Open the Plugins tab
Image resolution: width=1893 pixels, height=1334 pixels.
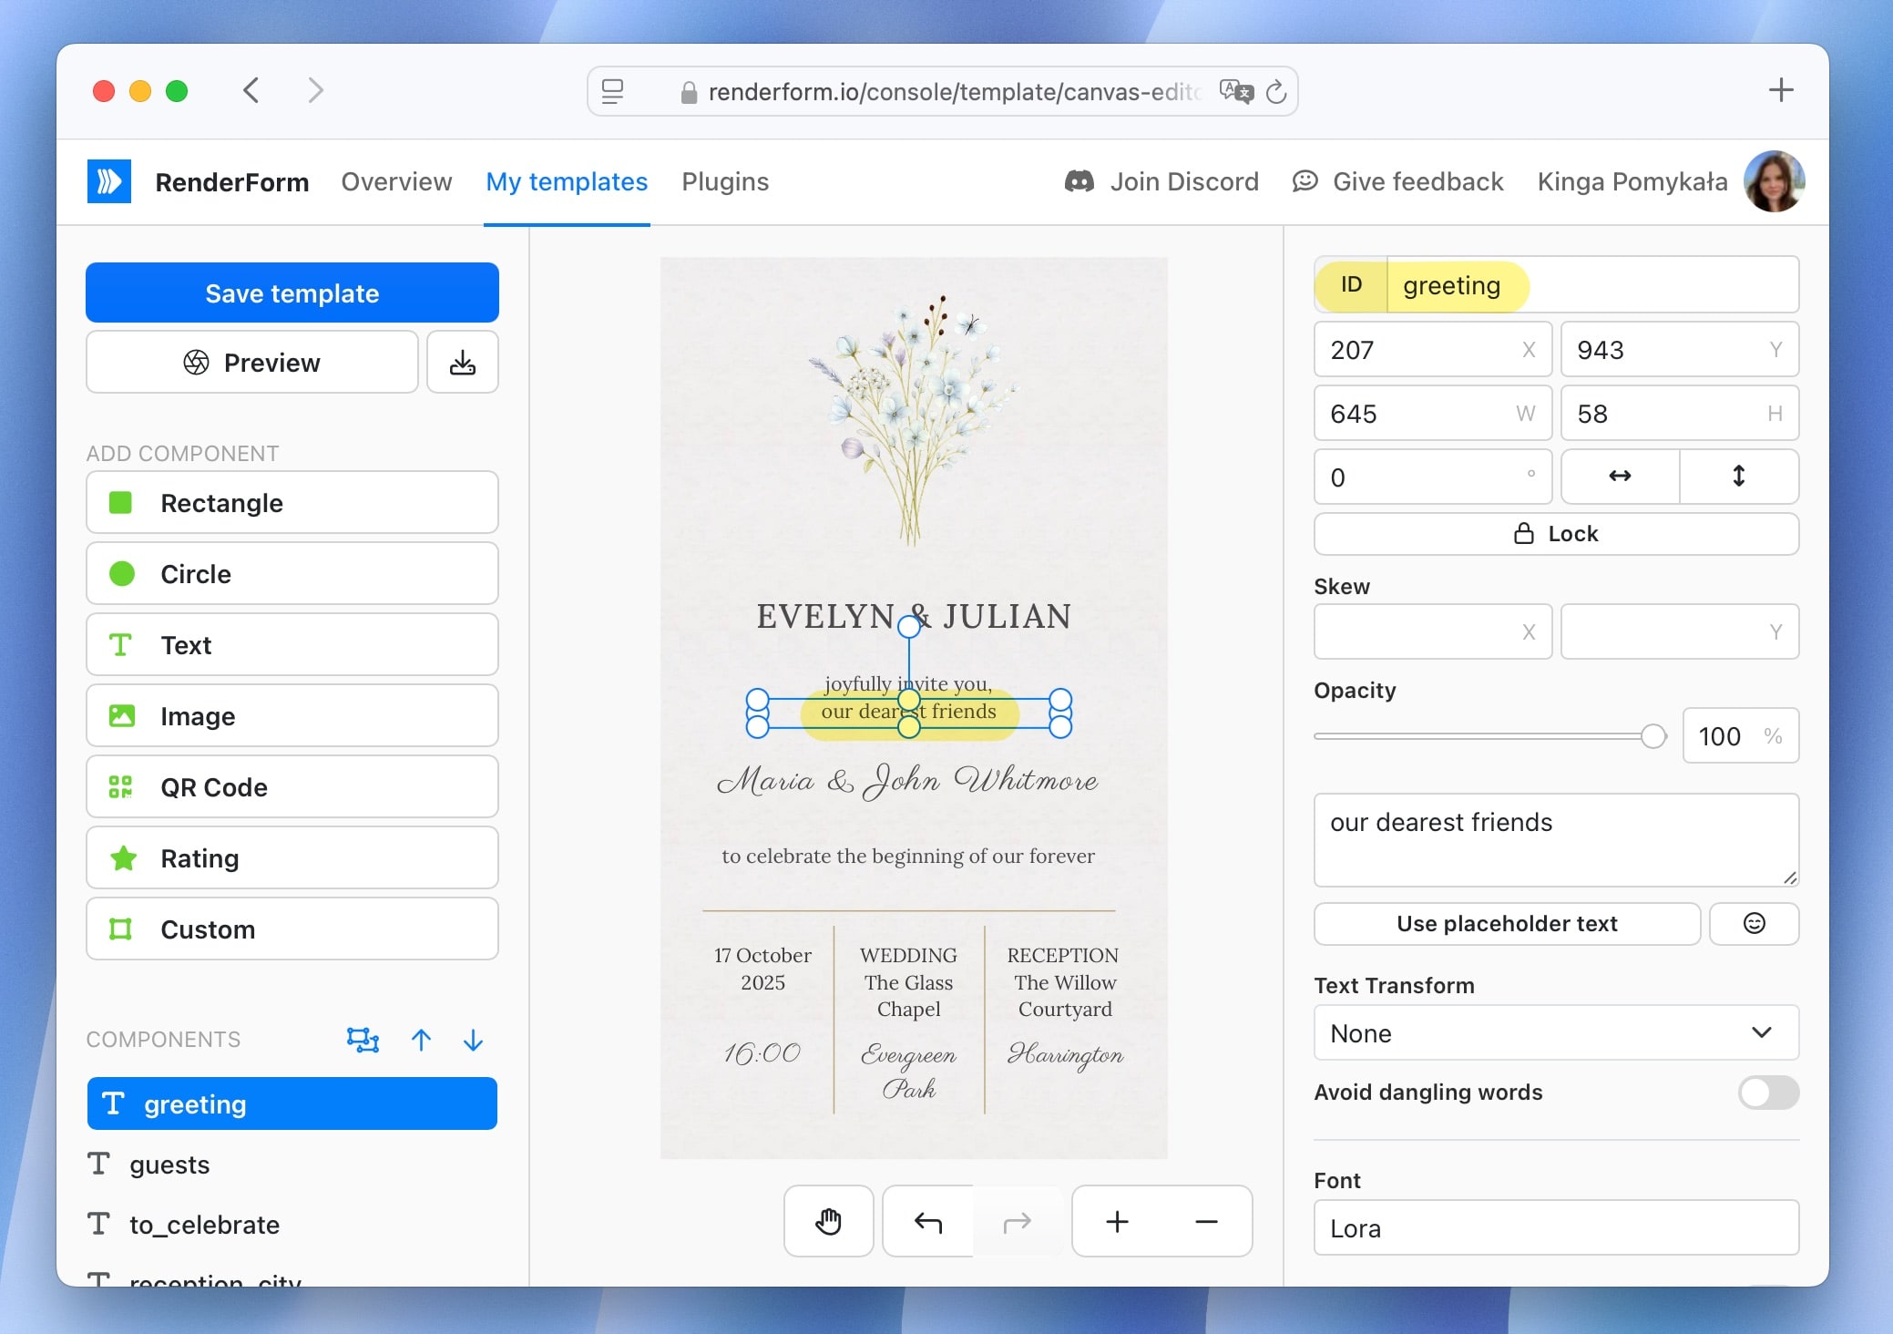click(725, 181)
